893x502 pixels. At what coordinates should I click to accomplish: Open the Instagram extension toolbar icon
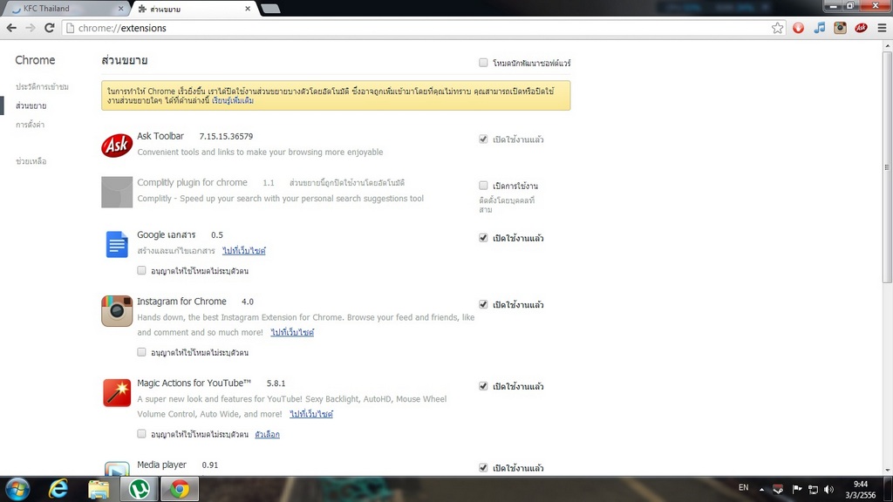click(840, 28)
